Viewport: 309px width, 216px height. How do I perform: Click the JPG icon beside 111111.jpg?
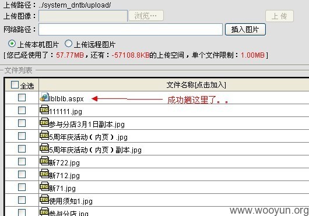click(x=44, y=109)
